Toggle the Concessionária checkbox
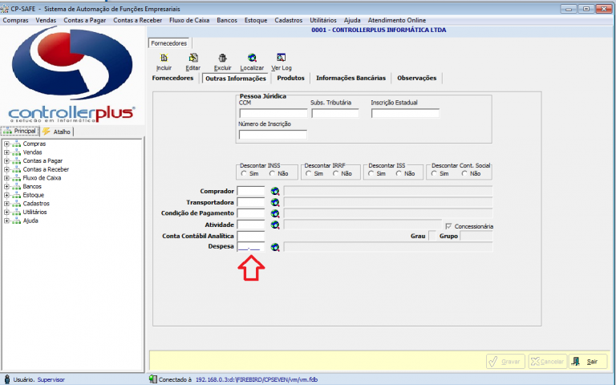616x385 pixels. point(448,226)
